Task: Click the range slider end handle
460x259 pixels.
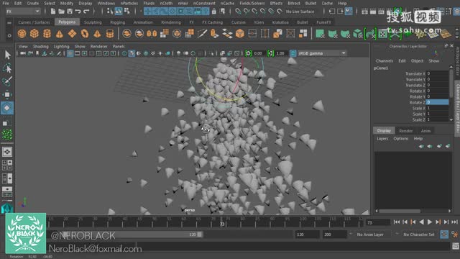Action: coord(200,235)
